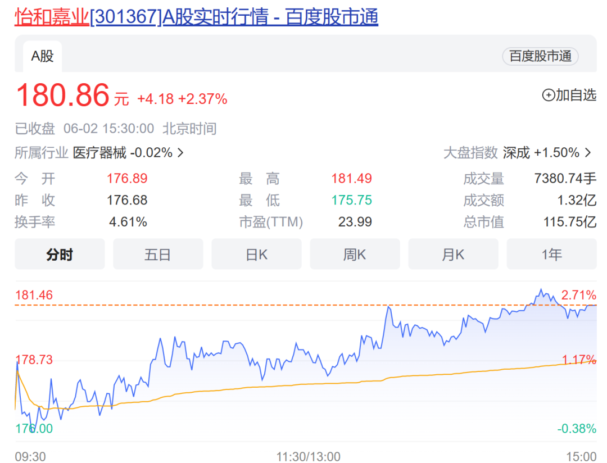Switch to the 日K chart tab
The height and width of the screenshot is (463, 607).
[256, 255]
